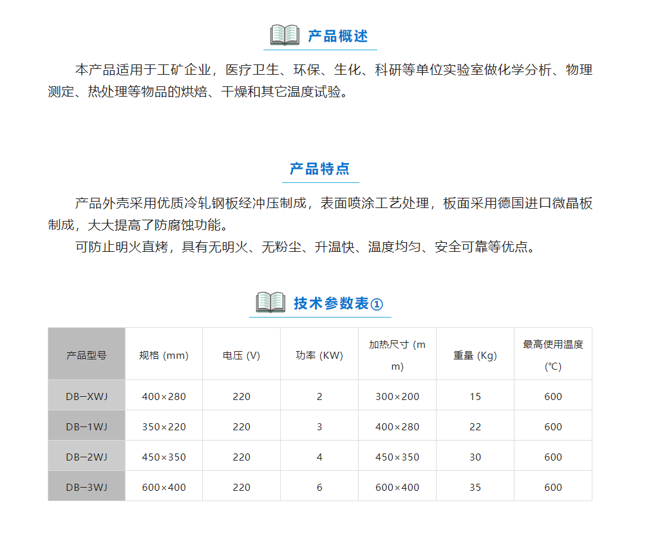The width and height of the screenshot is (651, 534).
Task: Click the 600×400 spec cell of DB–3WJ
Action: [164, 488]
